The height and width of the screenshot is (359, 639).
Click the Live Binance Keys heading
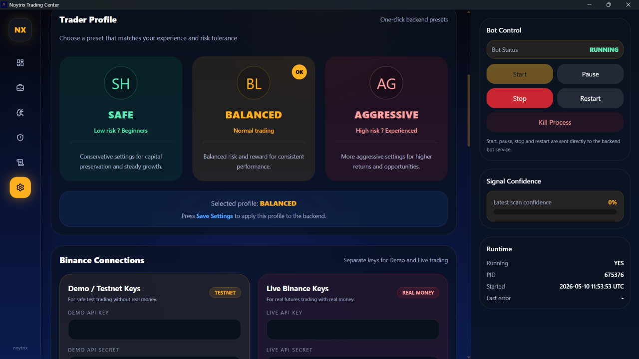(298, 289)
